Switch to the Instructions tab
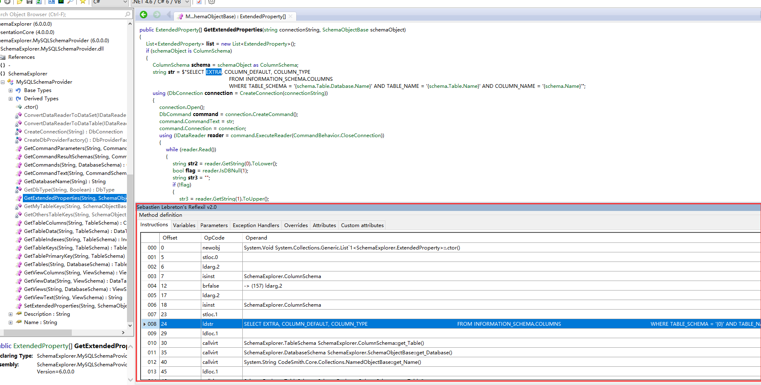Viewport: 761px width, 385px height. [x=154, y=225]
